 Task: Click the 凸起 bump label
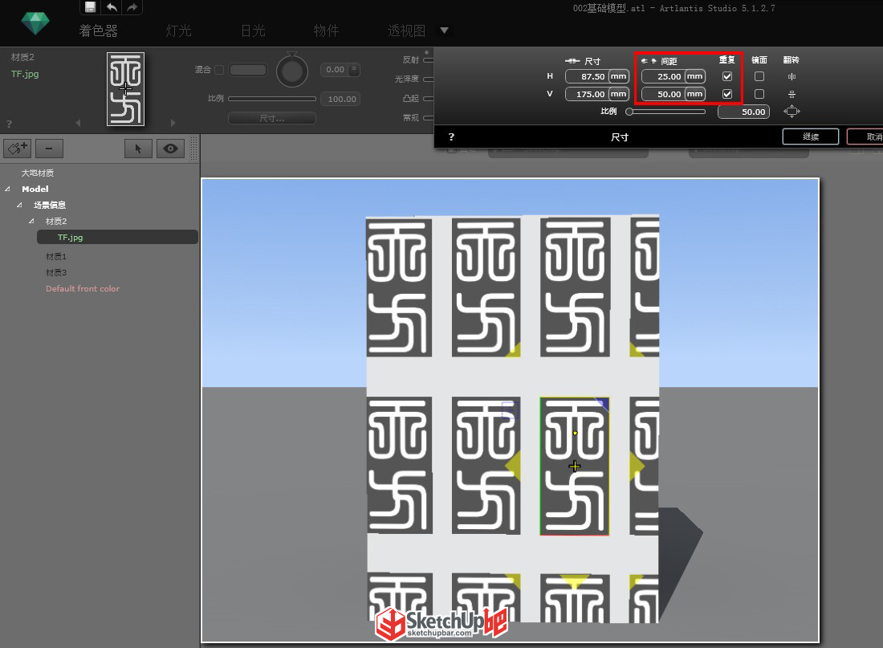(x=411, y=98)
